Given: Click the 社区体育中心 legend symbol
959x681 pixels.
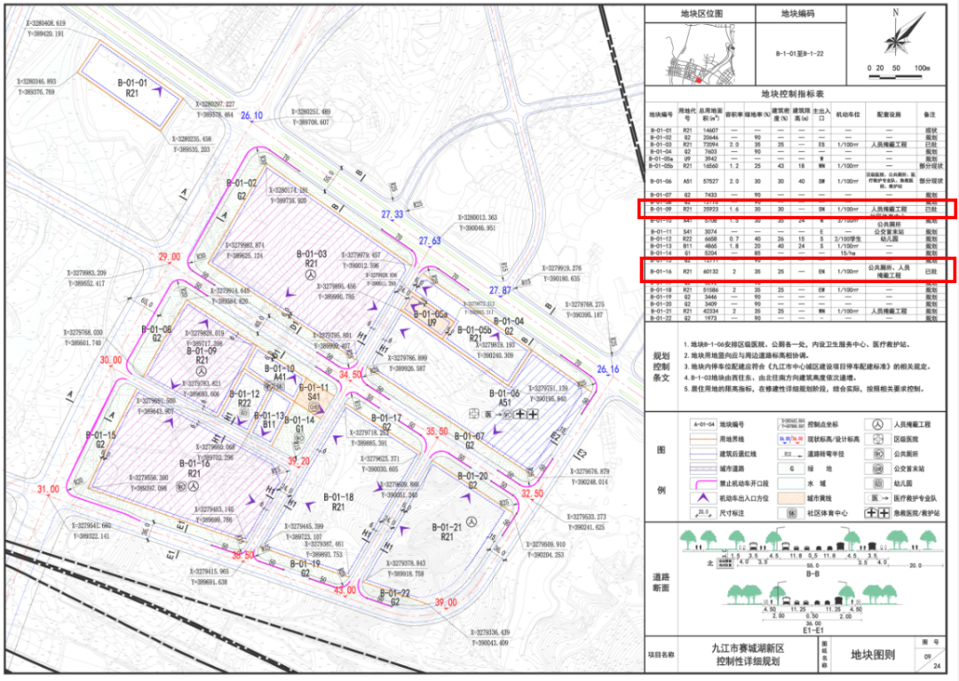Looking at the screenshot, I should [791, 513].
